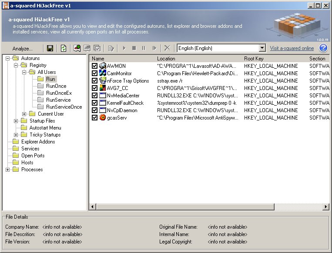The width and height of the screenshot is (332, 253).
Task: Select the Services item in tree
Action: pos(30,149)
